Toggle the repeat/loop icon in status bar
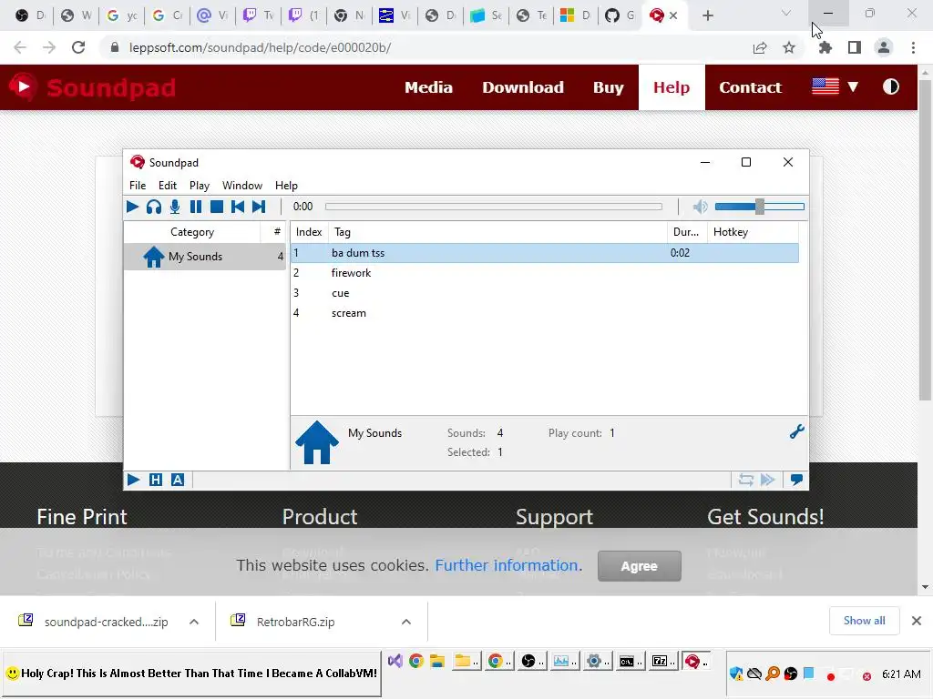933x699 pixels. pos(745,480)
